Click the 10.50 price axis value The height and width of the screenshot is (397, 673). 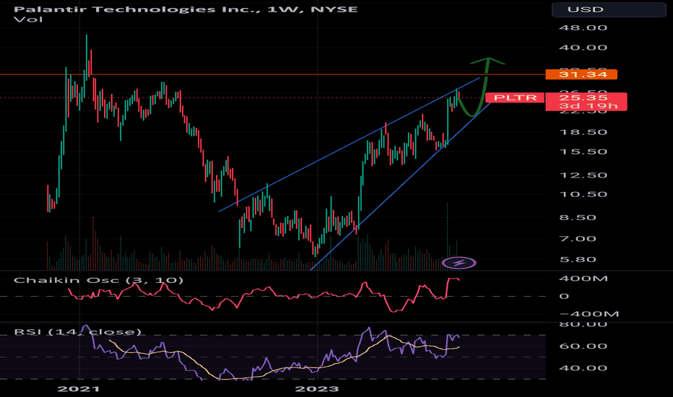click(x=583, y=194)
